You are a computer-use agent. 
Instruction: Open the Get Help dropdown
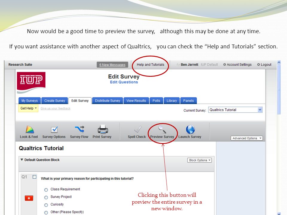point(28,108)
